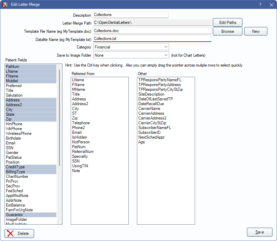Select Guarantor in Patient Fields list
This screenshot has width=277, height=241.
[15, 215]
